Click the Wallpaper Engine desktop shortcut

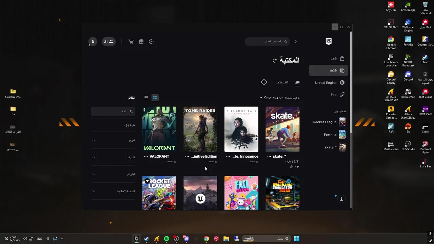click(x=408, y=25)
